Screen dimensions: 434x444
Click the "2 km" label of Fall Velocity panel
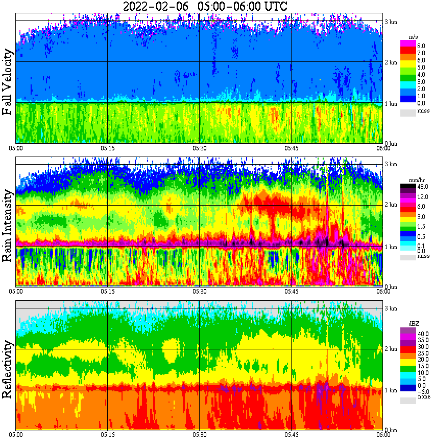coord(391,62)
